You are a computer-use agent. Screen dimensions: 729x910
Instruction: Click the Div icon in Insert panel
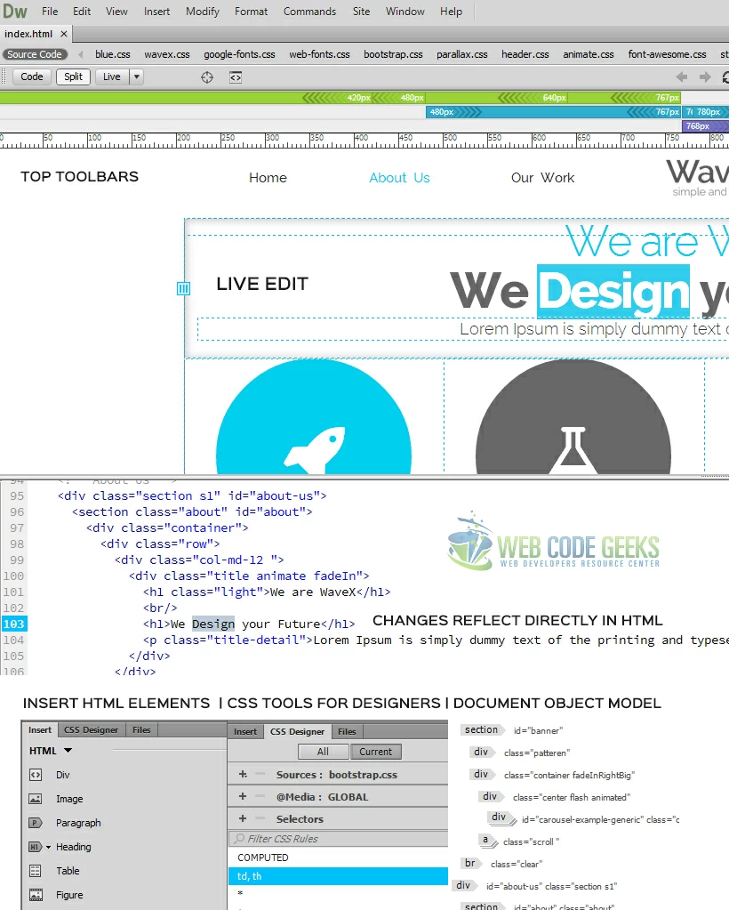tap(36, 775)
